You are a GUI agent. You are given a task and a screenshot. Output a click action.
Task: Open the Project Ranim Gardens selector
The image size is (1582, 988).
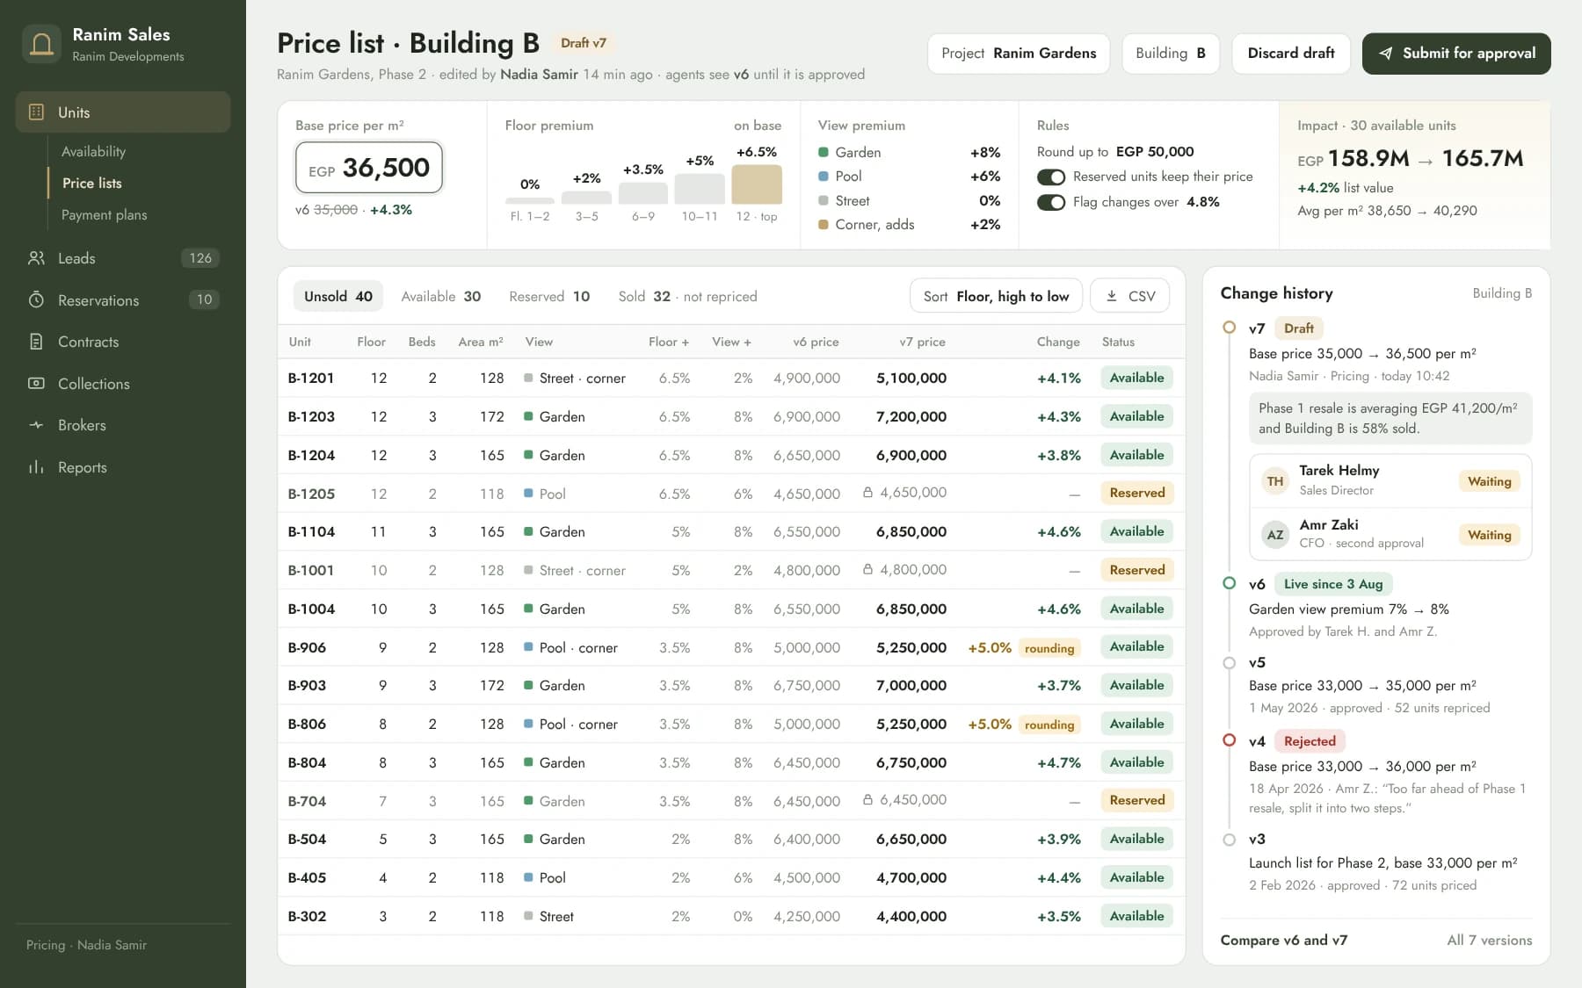point(1019,54)
